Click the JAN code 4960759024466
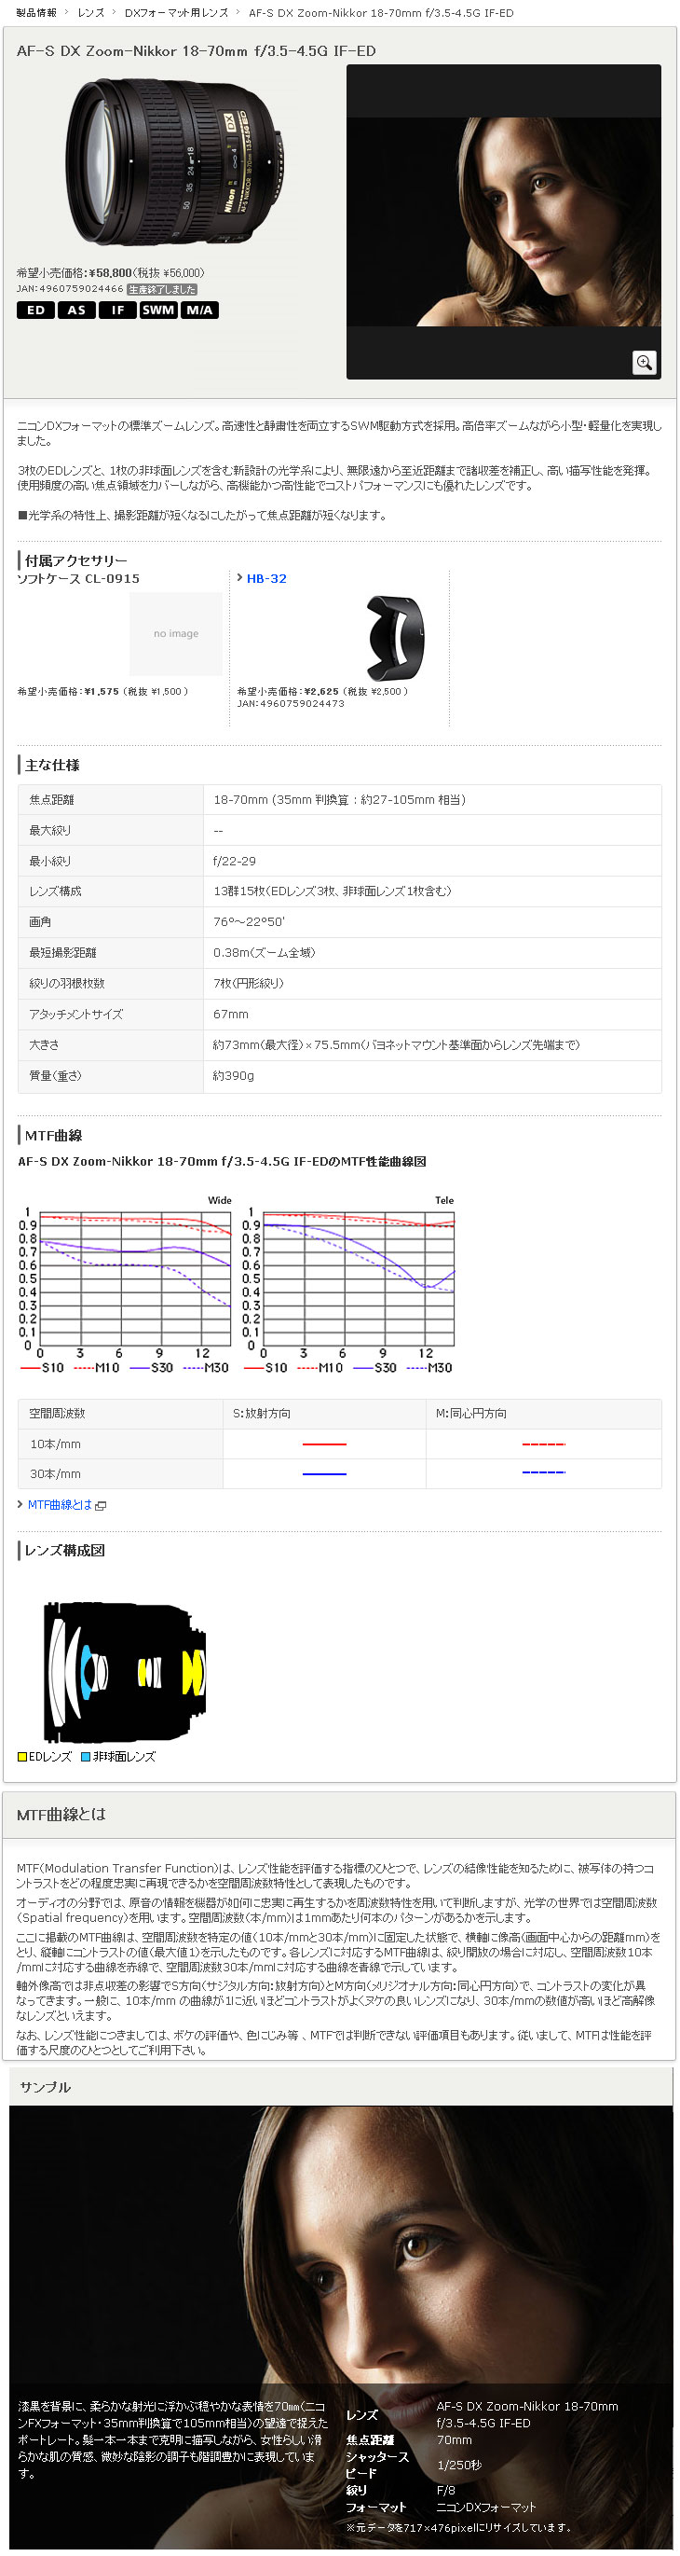 click(71, 289)
